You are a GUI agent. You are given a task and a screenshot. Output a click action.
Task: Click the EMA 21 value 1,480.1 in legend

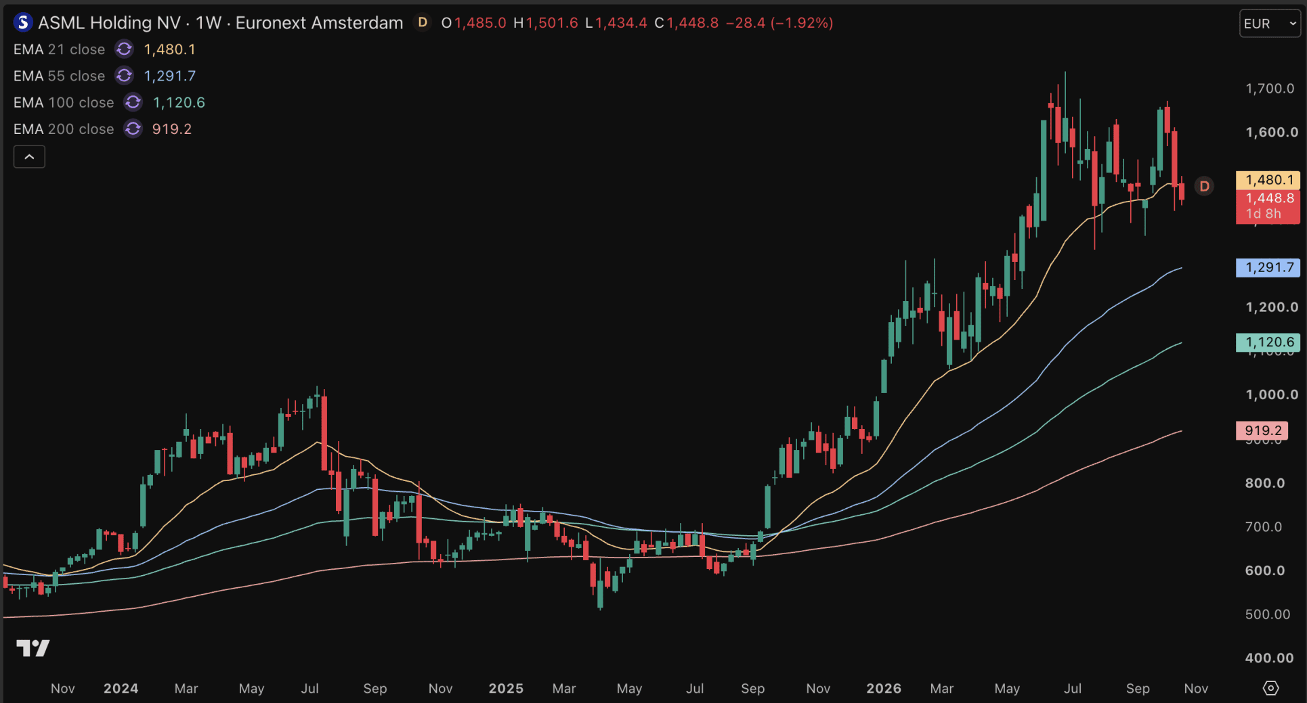point(169,49)
